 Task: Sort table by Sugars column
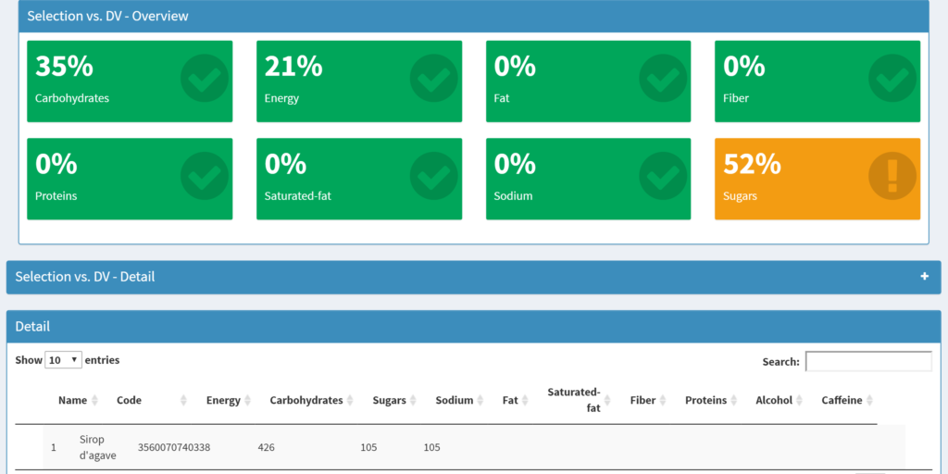pyautogui.click(x=390, y=401)
